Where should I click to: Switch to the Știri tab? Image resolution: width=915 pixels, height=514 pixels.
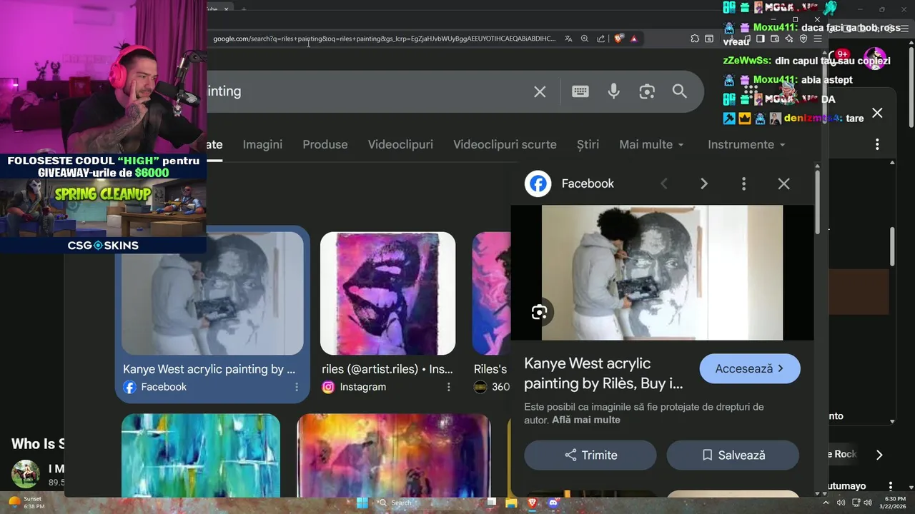tap(588, 144)
